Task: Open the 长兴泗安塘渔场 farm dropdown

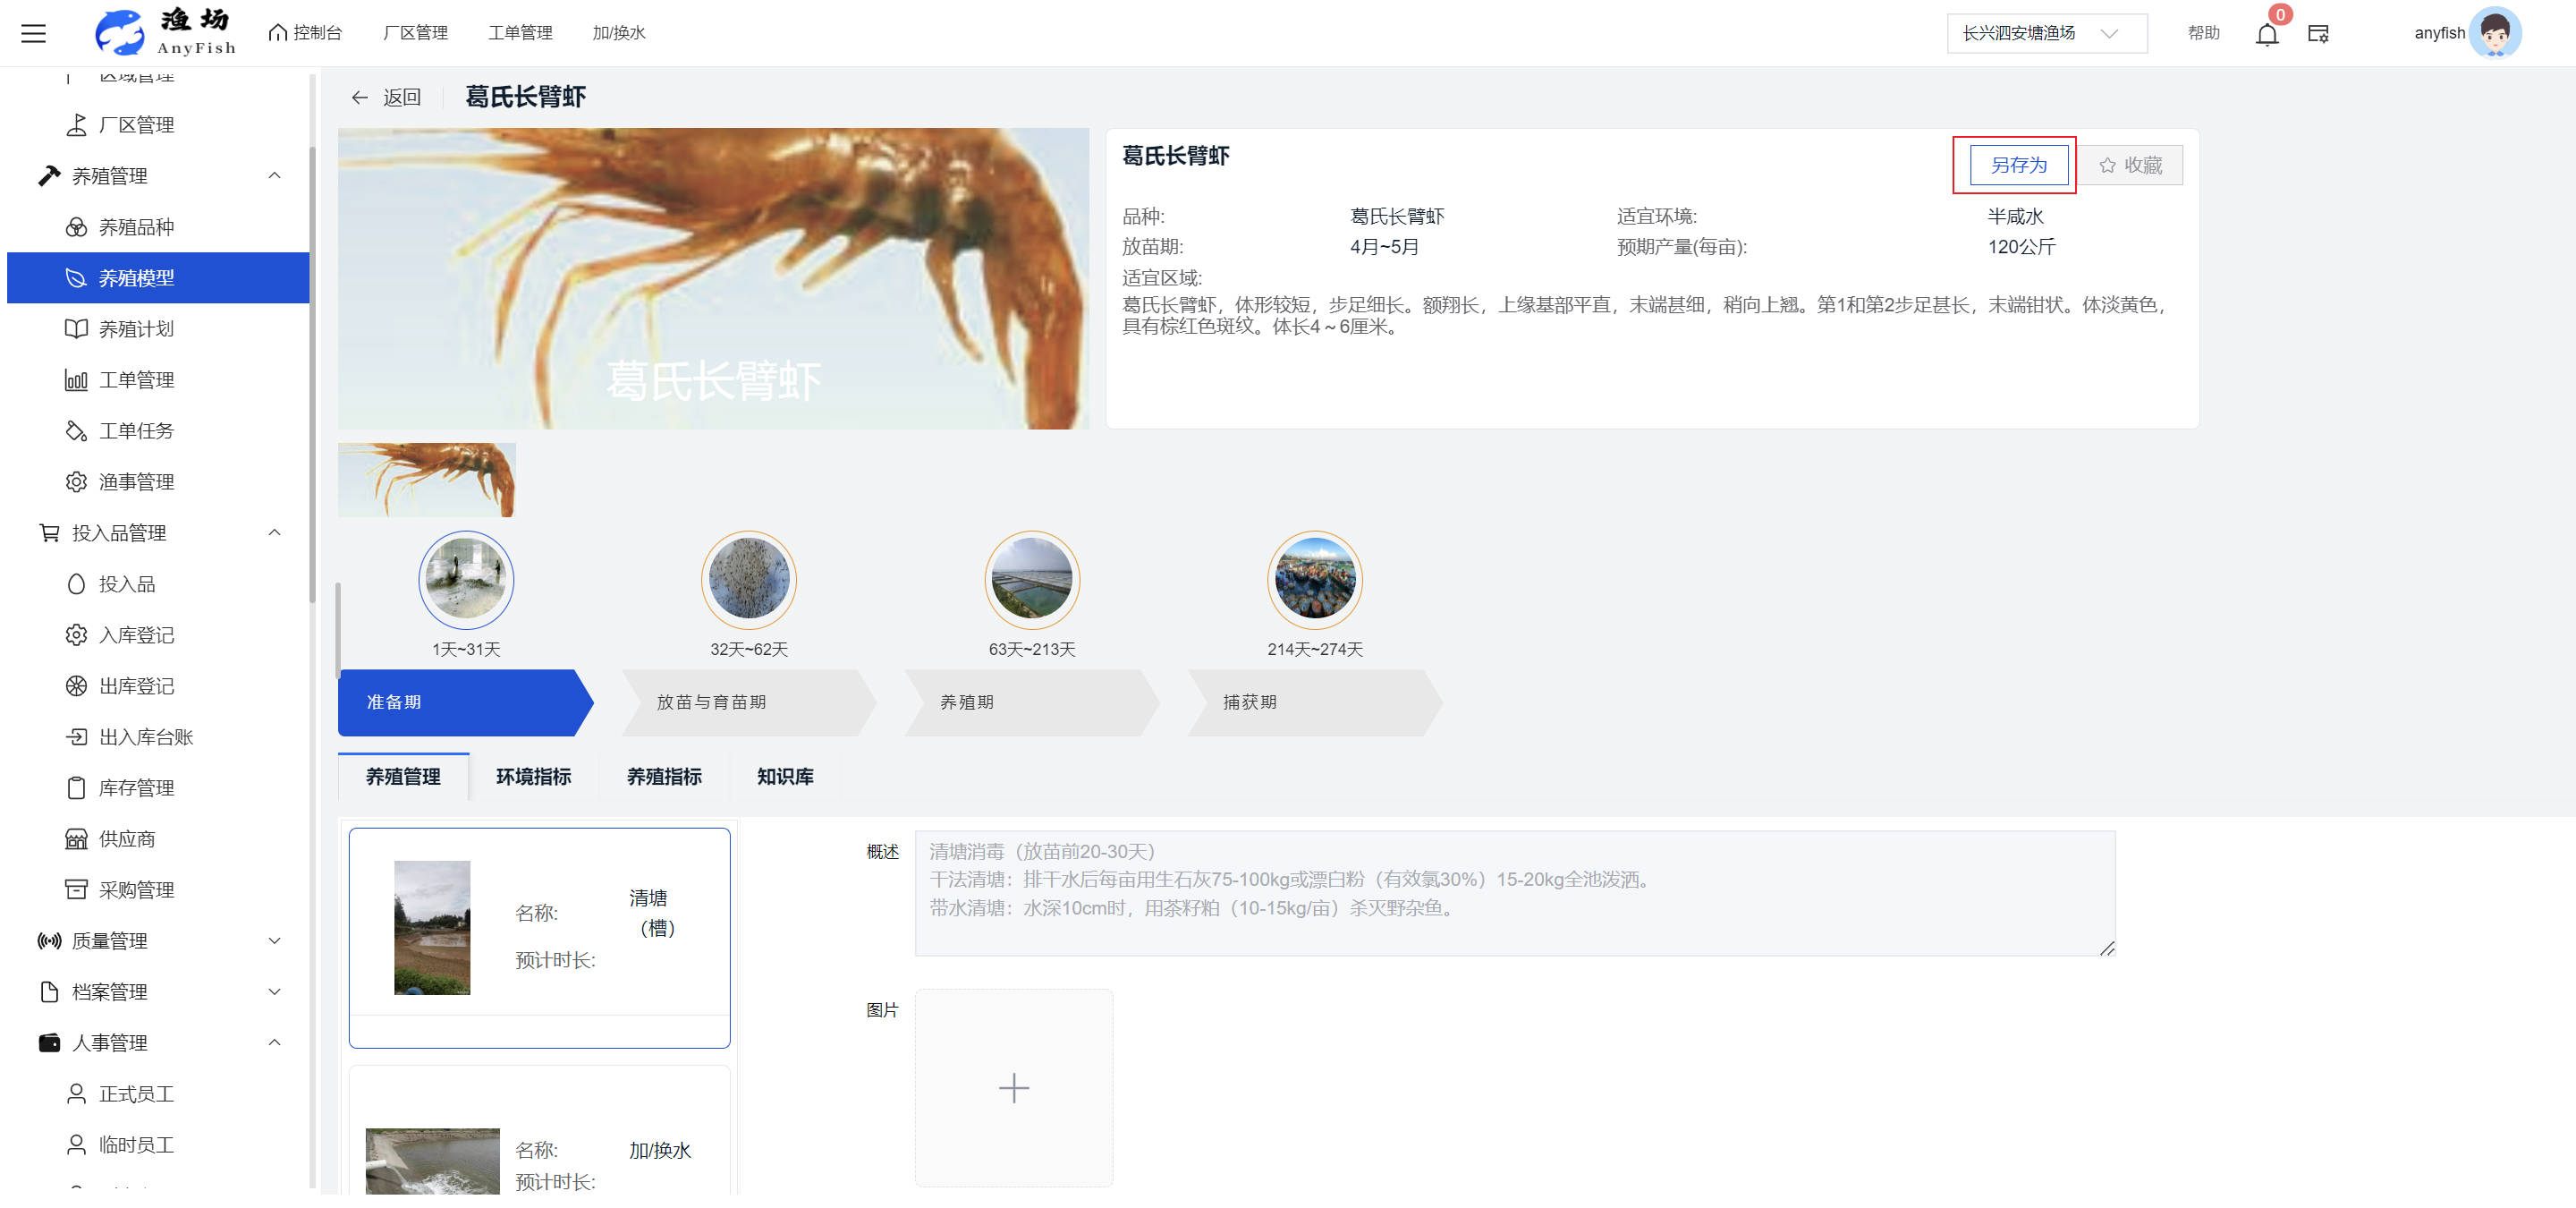Action: click(x=2043, y=33)
